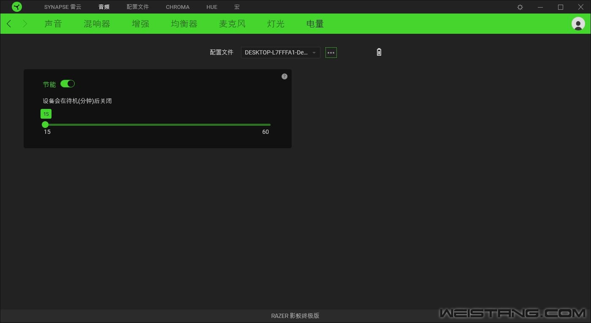Go back with the left arrow
This screenshot has height=323, width=591.
[x=9, y=24]
